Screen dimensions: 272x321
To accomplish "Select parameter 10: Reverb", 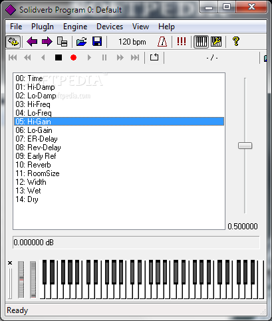I will (x=119, y=165).
